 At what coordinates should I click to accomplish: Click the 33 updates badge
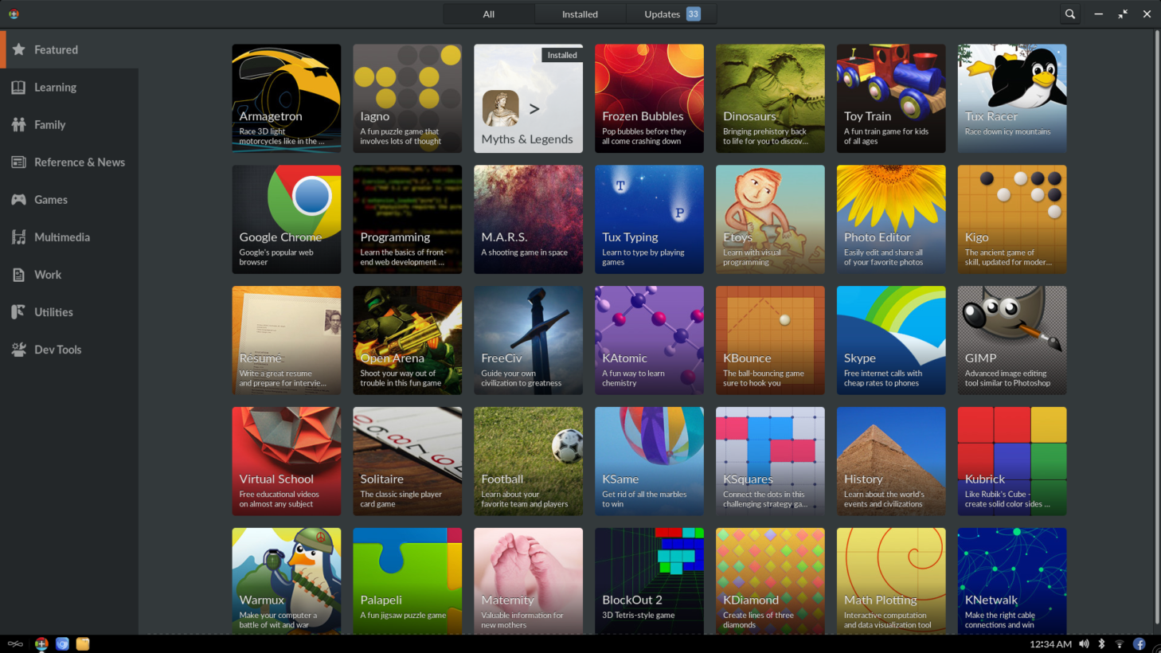click(x=694, y=14)
